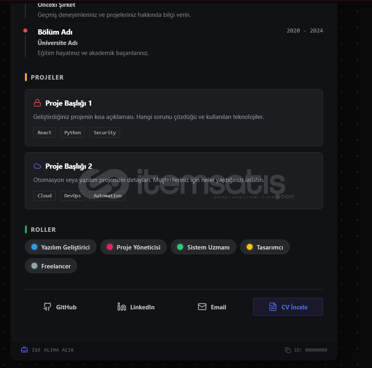
Task: Click the LinkedIn logo icon
Action: [122, 307]
